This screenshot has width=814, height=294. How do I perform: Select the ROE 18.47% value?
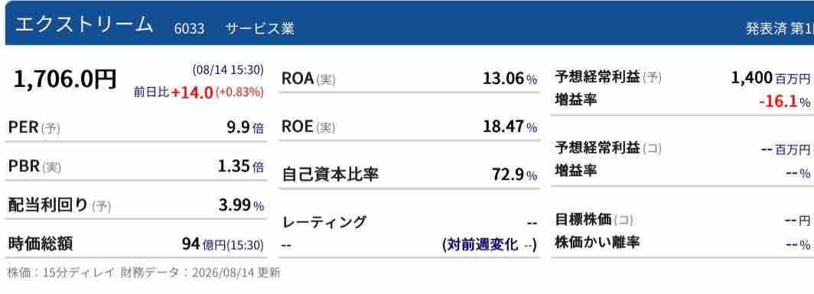pos(510,127)
